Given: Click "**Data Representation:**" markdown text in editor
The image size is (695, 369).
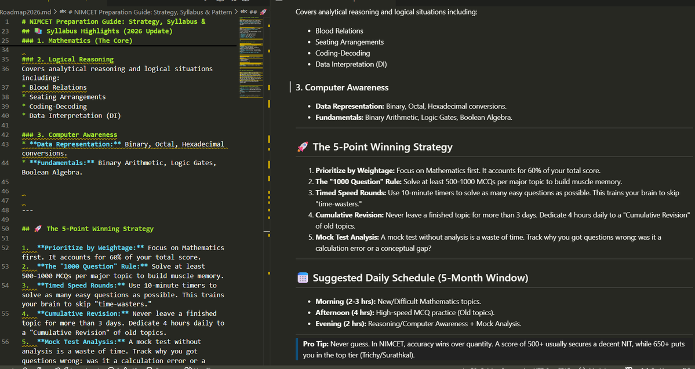Looking at the screenshot, I should coord(75,144).
